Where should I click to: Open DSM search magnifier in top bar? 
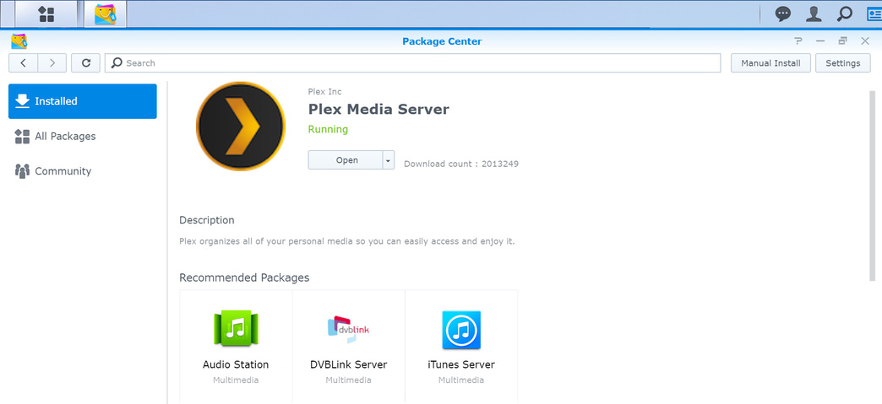point(844,14)
